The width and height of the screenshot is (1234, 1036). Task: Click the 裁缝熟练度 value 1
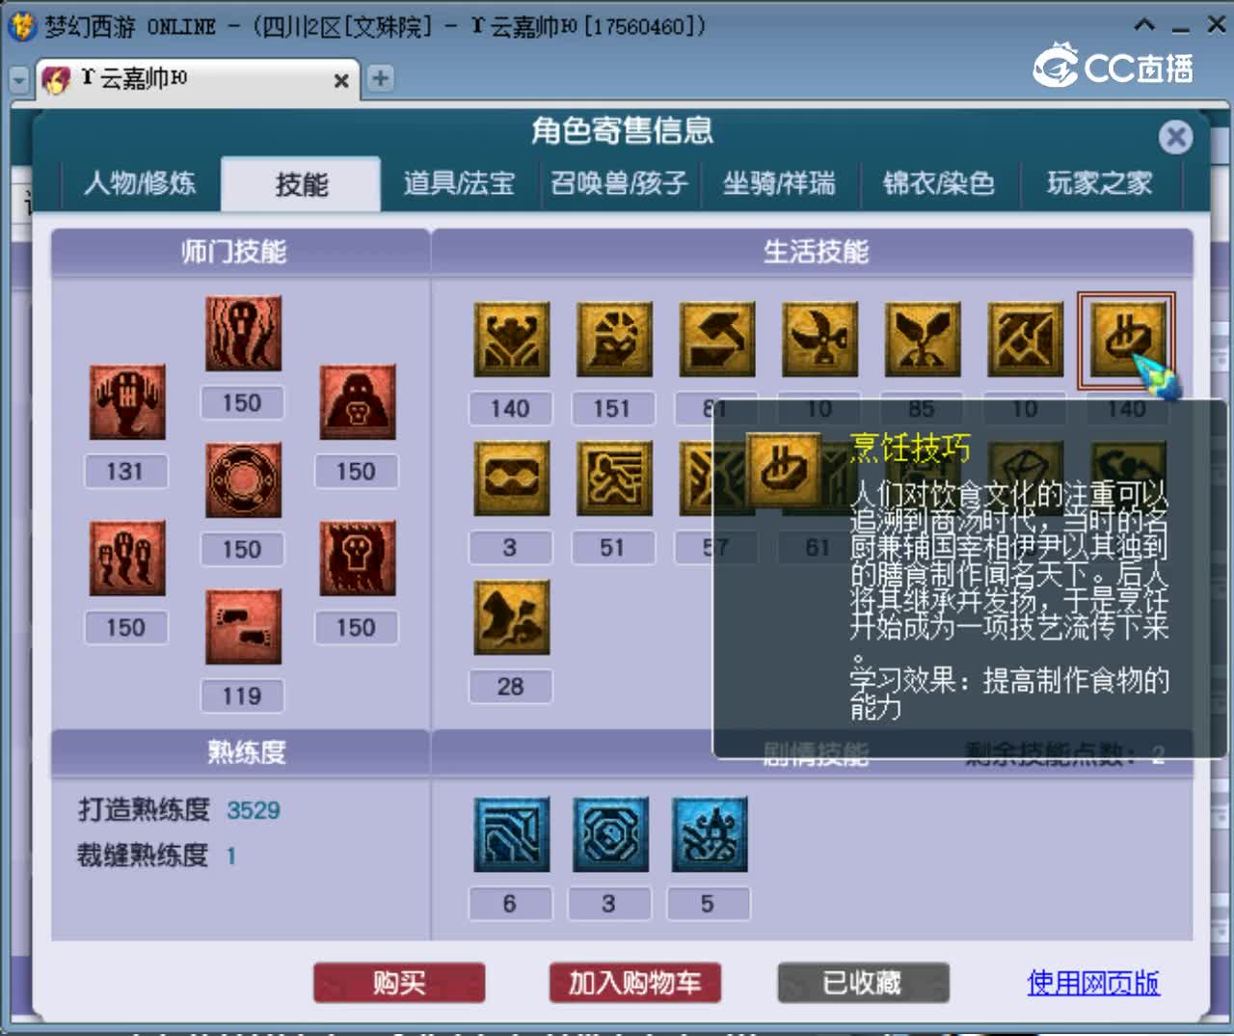coord(231,856)
